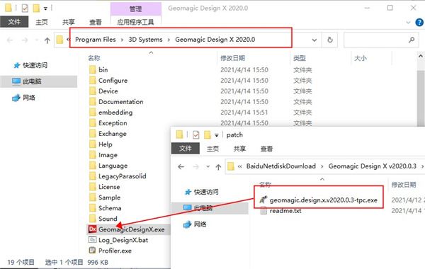
Task: Click the geomagic.design.x.v2020.0.3-tpc.exe patch icon
Action: (263, 200)
